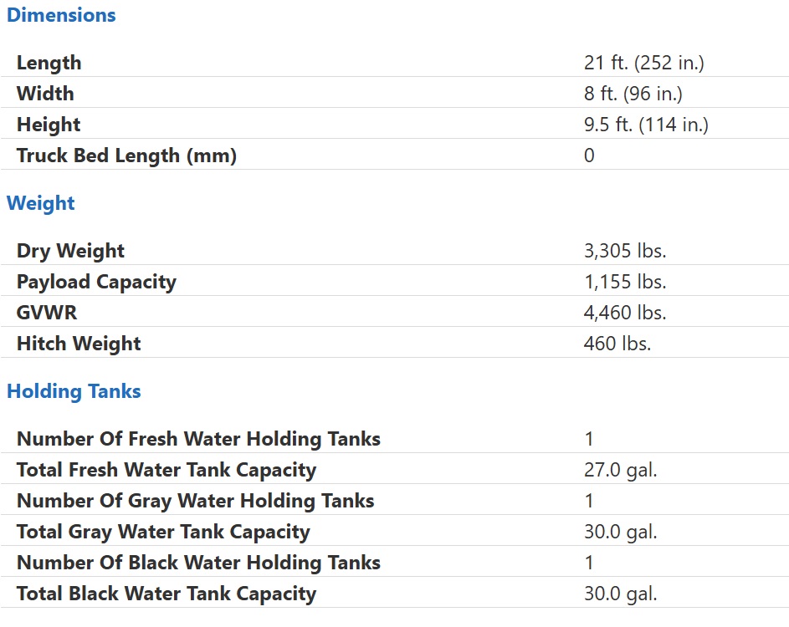Click the 8 ft. (96 in.) width value

[x=633, y=94]
